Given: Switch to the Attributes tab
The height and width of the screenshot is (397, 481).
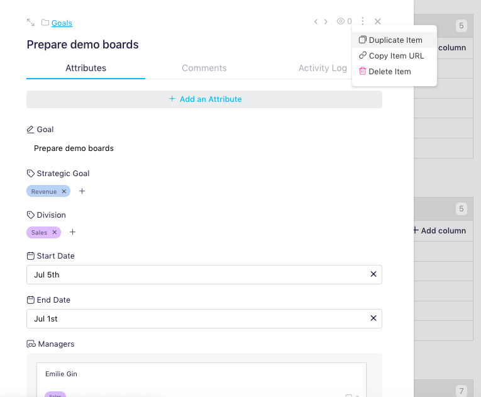Looking at the screenshot, I should pos(86,68).
